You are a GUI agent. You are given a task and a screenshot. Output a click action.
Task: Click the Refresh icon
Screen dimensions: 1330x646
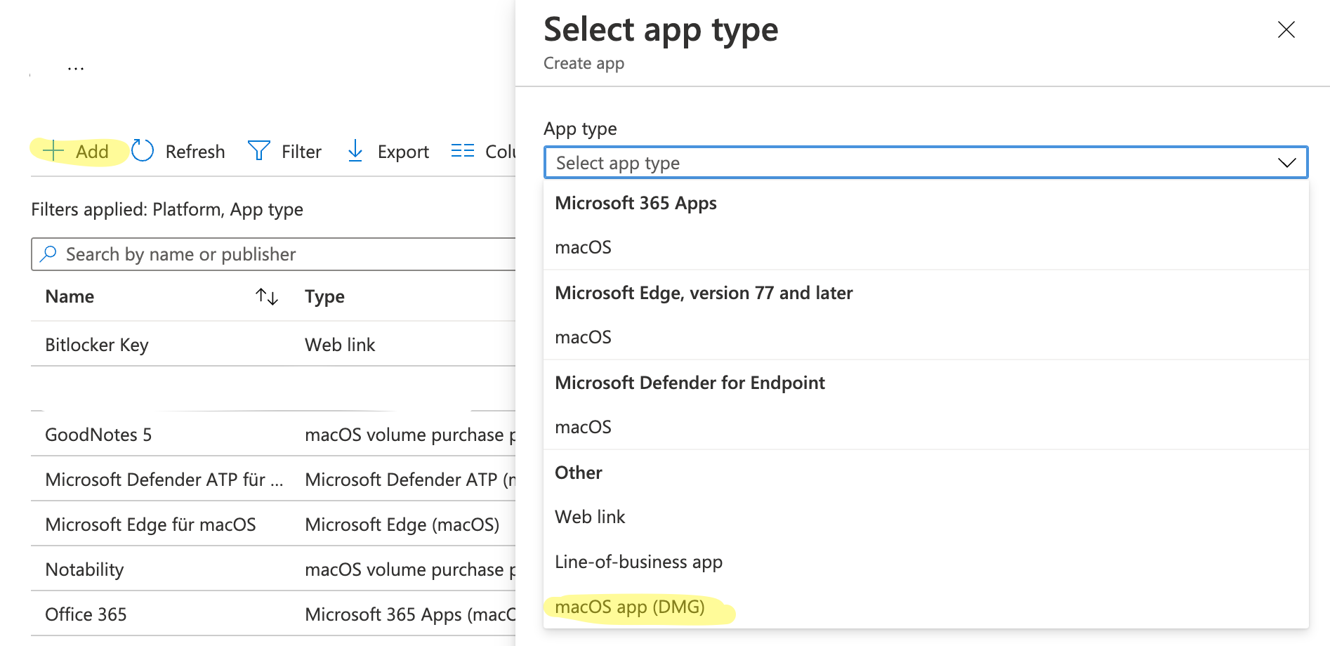pos(143,150)
